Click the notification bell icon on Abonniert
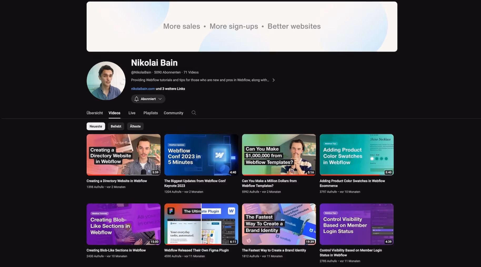Viewport: 481px width, 267px height. (136, 99)
